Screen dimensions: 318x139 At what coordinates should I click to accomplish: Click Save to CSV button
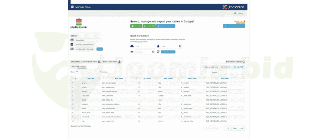point(226,67)
